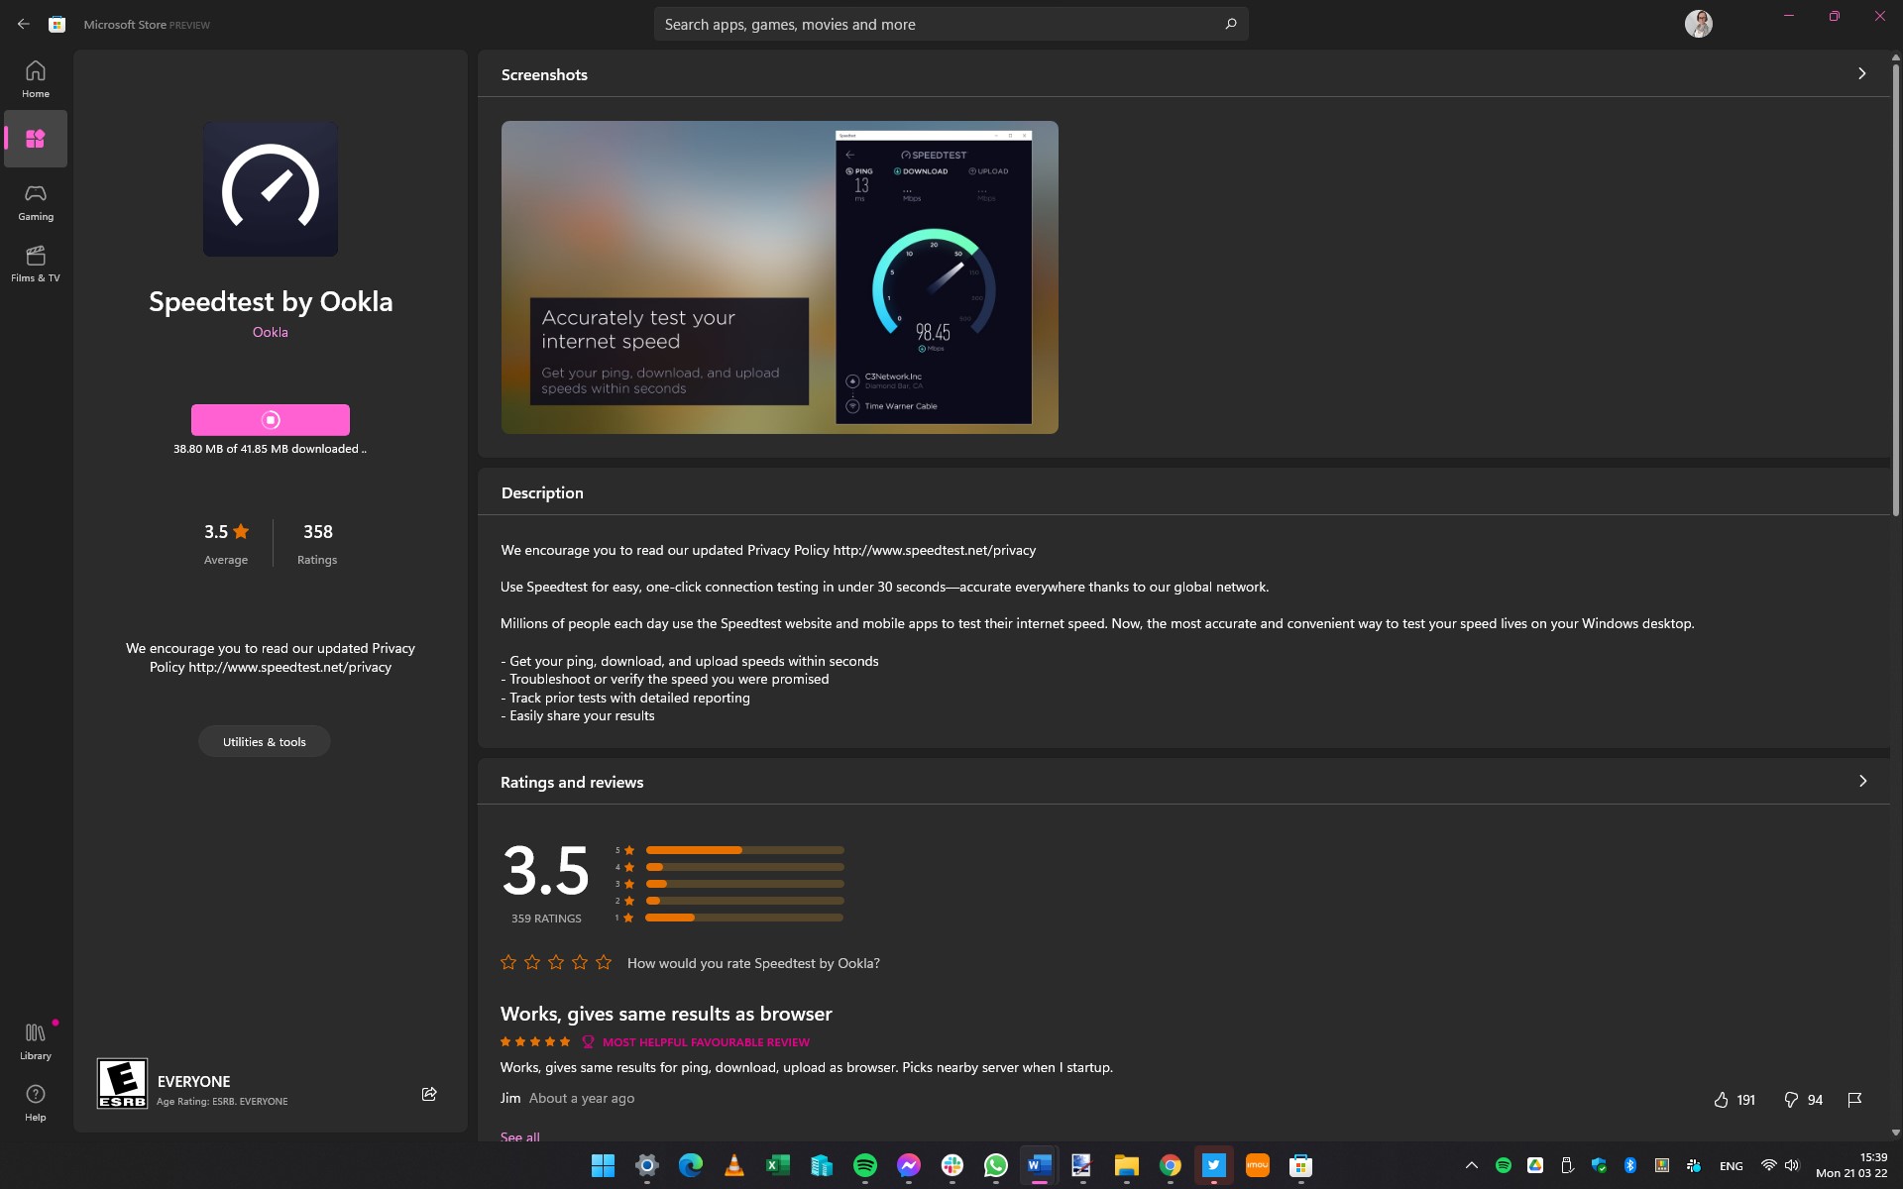
Task: Show hidden system tray icons
Action: (x=1471, y=1166)
